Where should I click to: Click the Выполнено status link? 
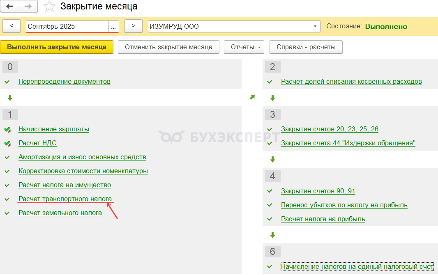386,27
